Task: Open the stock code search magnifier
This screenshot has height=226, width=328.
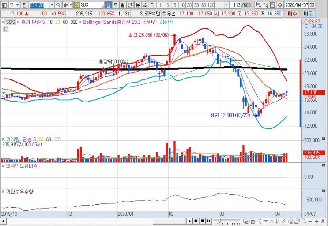Action: pos(58,4)
